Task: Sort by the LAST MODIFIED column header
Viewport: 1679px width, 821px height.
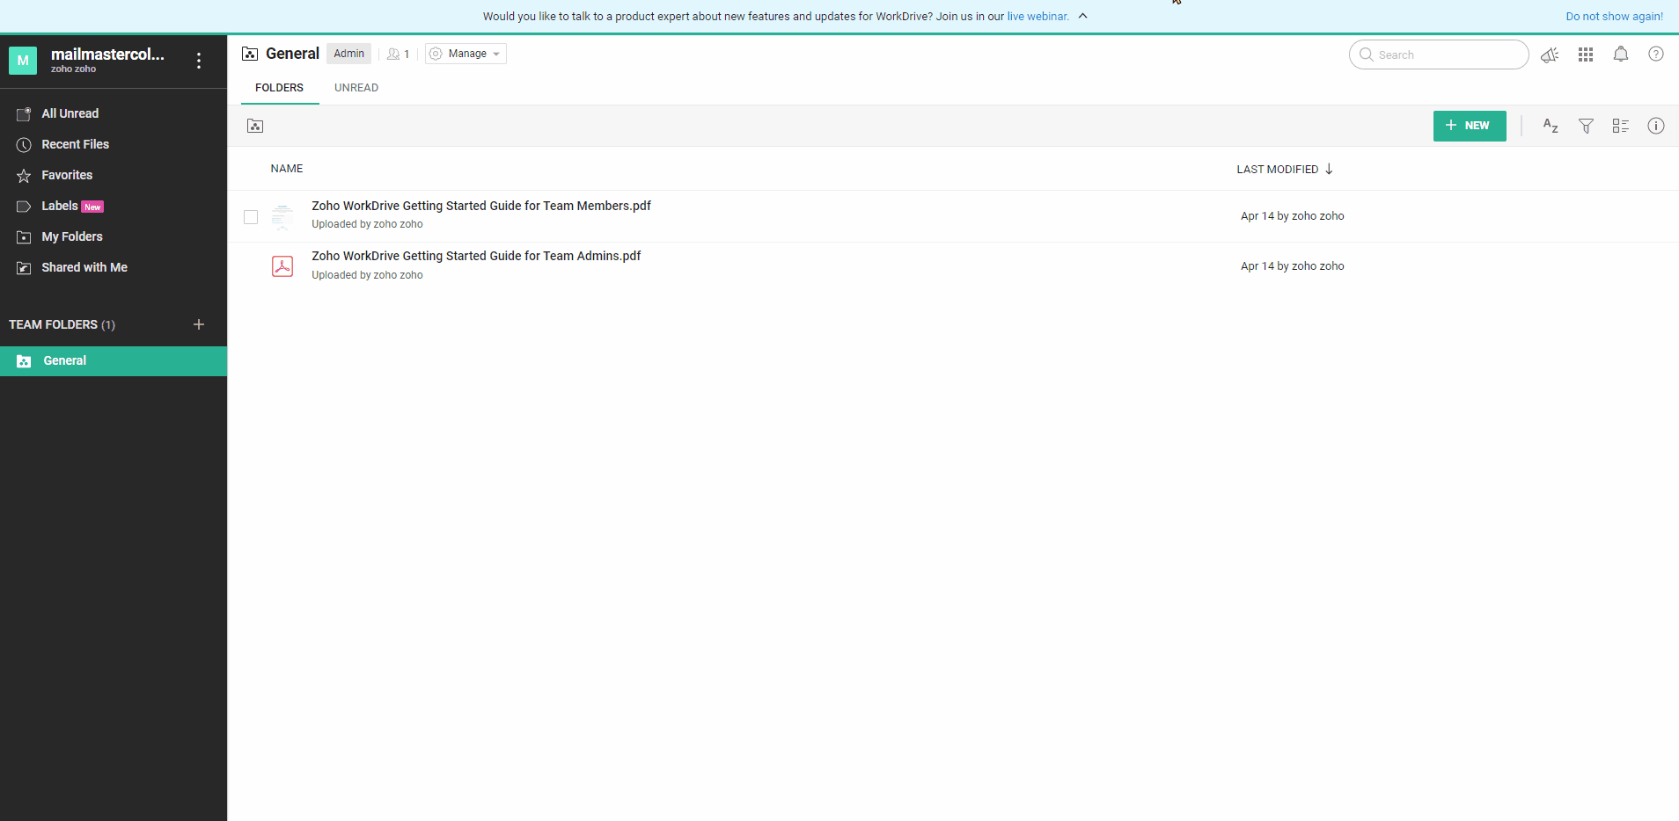Action: point(1278,169)
